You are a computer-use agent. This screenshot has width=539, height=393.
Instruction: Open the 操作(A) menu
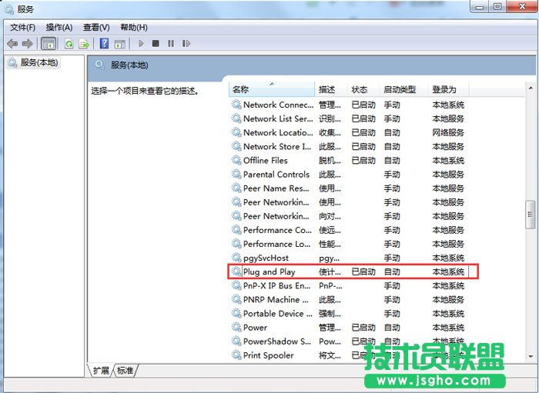[x=59, y=28]
